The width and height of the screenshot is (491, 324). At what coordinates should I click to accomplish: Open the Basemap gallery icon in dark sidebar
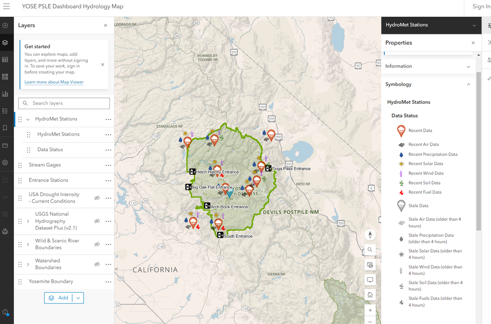coord(5,77)
